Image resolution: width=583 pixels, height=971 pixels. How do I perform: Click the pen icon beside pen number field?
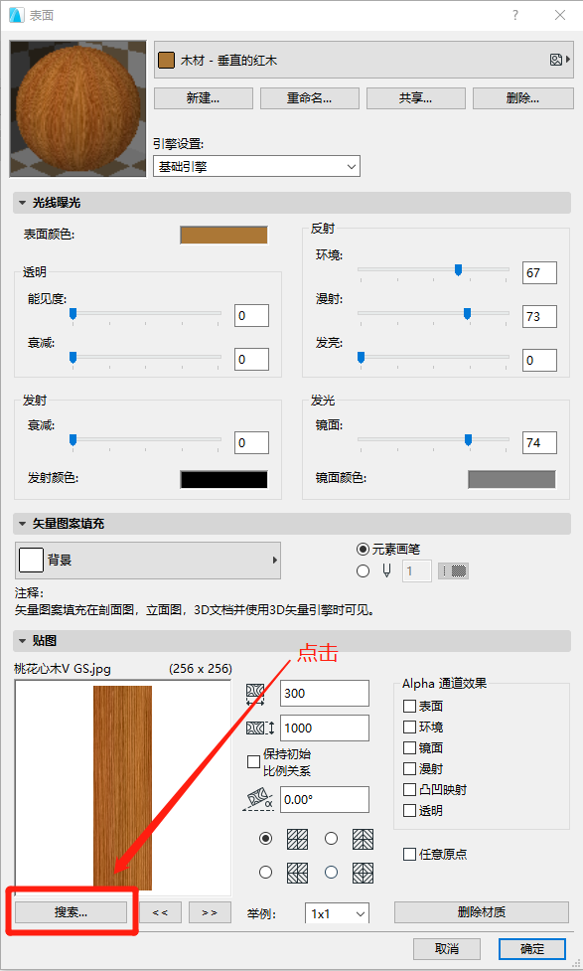tap(386, 570)
